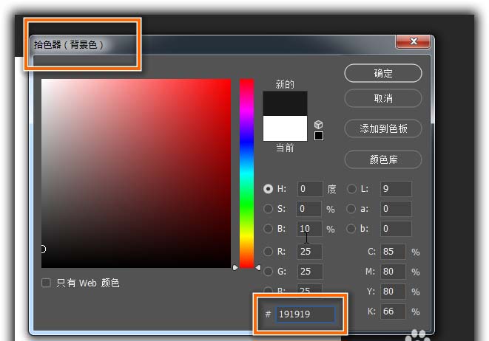This screenshot has width=489, height=341.
Task: Close the color picker dialog
Action: tap(414, 41)
